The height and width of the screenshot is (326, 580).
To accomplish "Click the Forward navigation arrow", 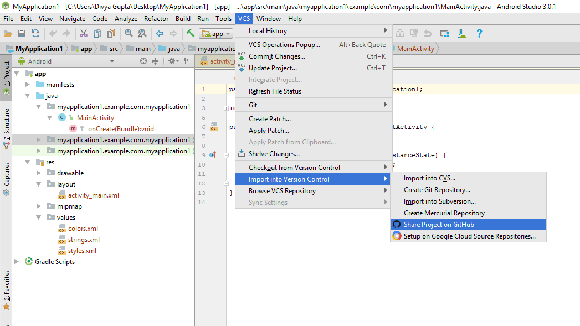I will pyautogui.click(x=173, y=34).
